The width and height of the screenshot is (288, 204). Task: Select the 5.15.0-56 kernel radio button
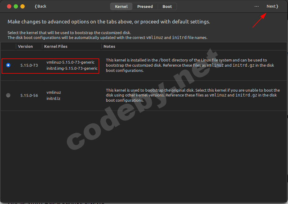coord(8,95)
